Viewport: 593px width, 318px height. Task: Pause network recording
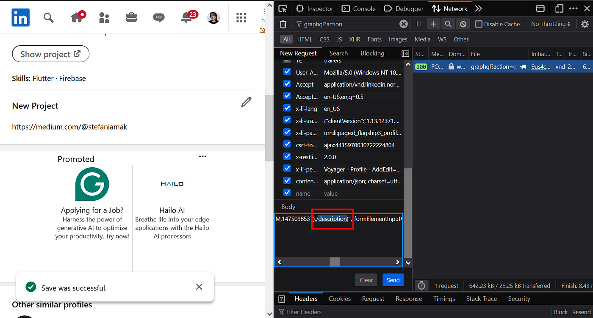coord(419,24)
